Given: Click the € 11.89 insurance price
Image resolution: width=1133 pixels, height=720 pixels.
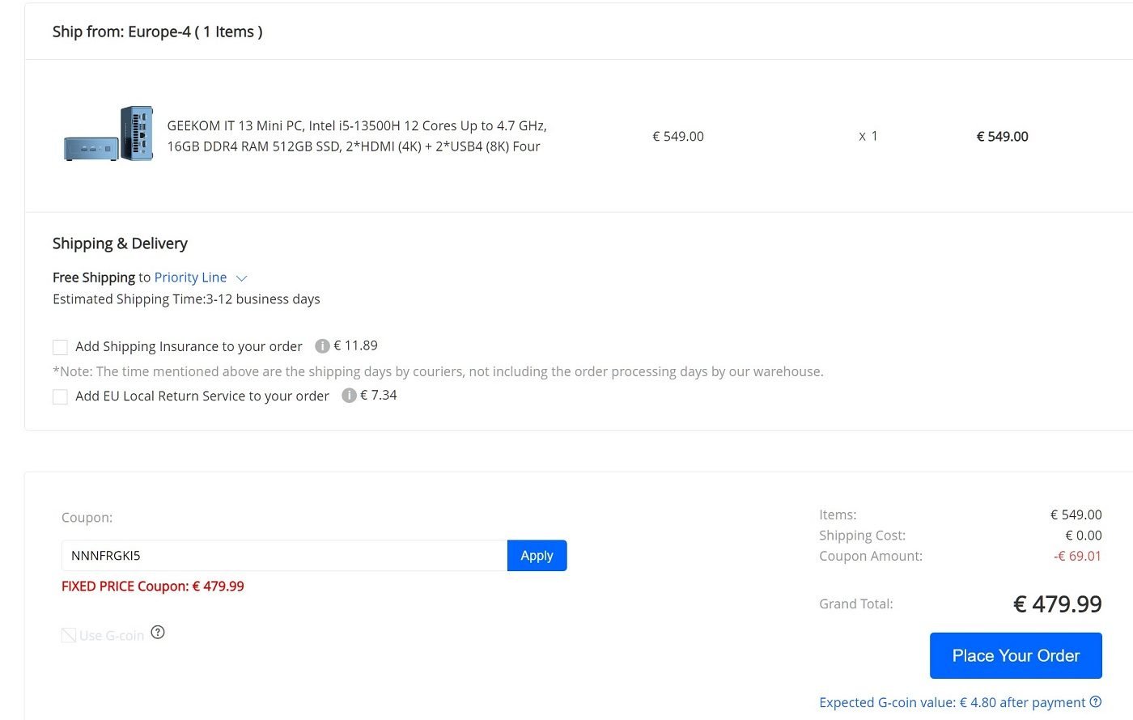Looking at the screenshot, I should pyautogui.click(x=355, y=345).
